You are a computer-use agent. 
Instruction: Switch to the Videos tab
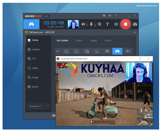tap(79, 40)
